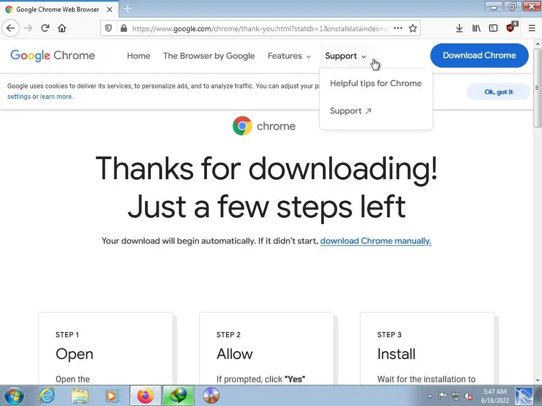The image size is (542, 406).
Task: Go back with the browser back arrow
Action: point(11,28)
